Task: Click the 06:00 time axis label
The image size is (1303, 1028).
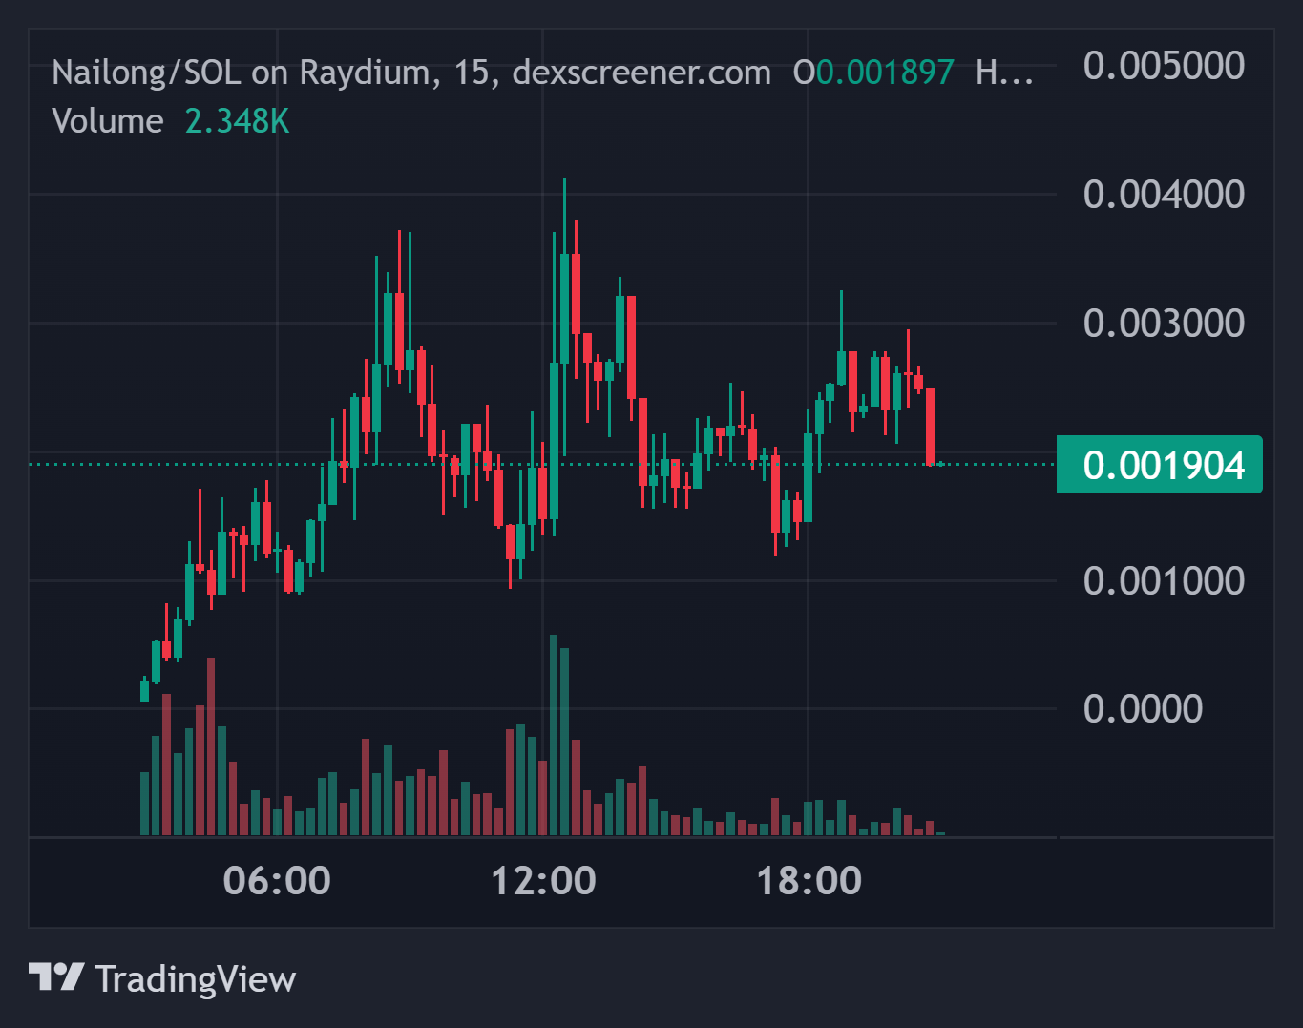Action: tap(277, 880)
